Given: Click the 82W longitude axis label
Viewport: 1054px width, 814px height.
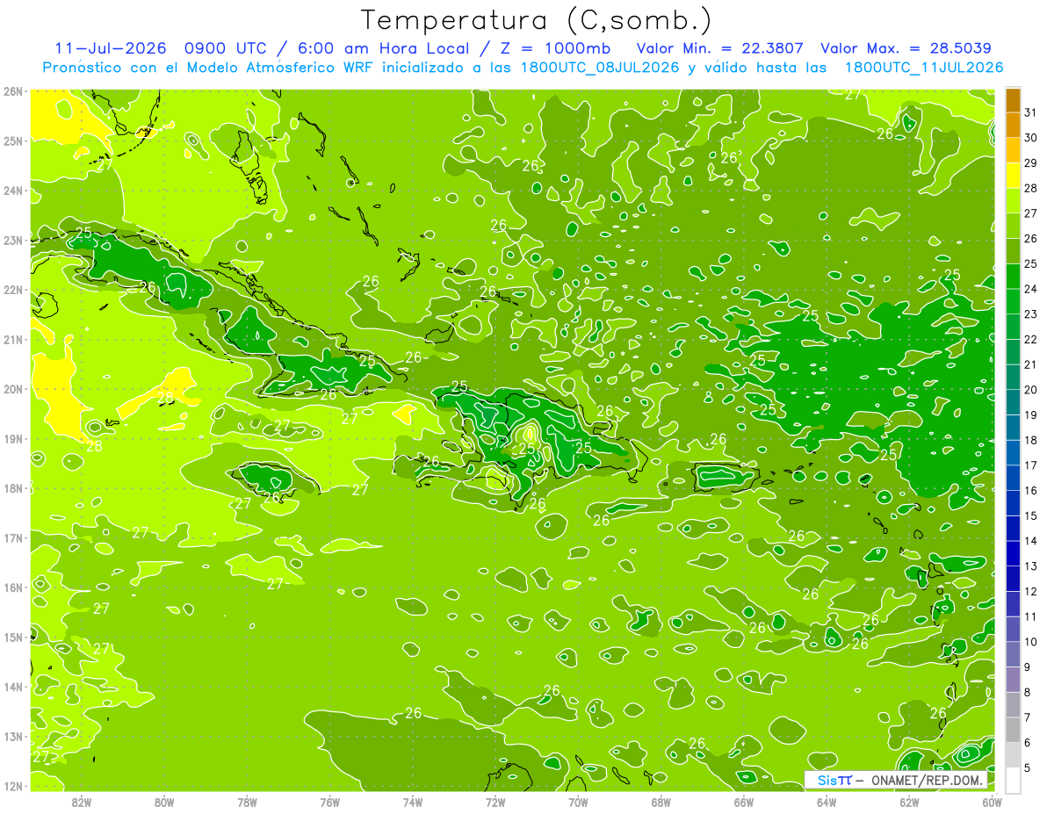Looking at the screenshot, I should (x=81, y=802).
